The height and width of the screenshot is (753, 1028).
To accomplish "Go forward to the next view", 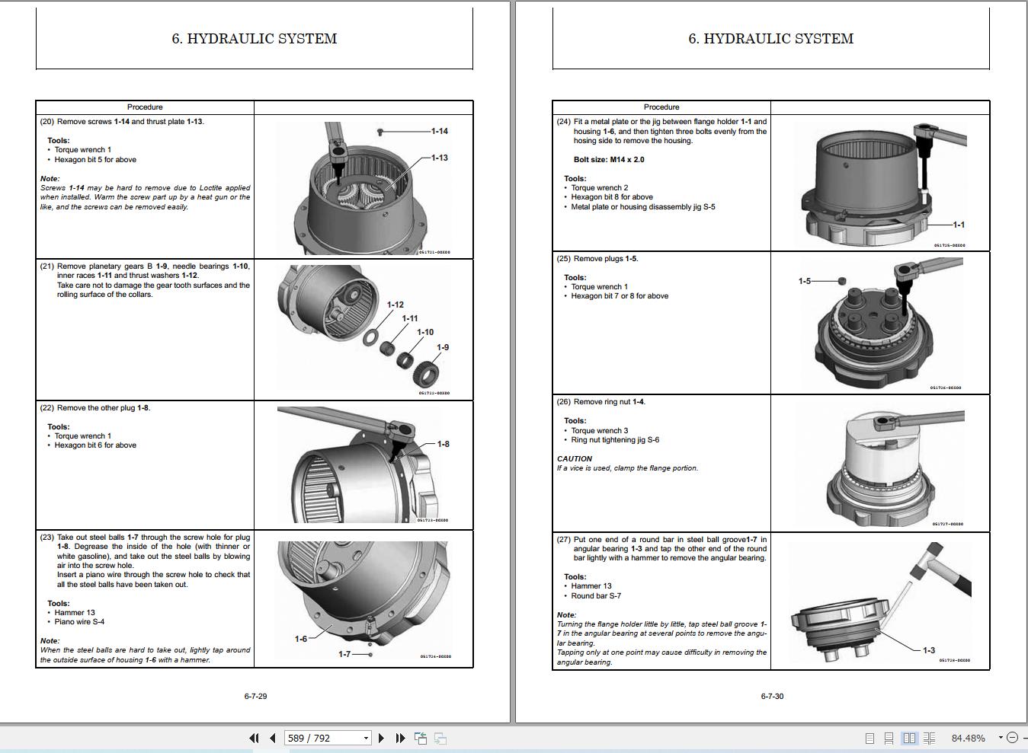I will (x=439, y=738).
